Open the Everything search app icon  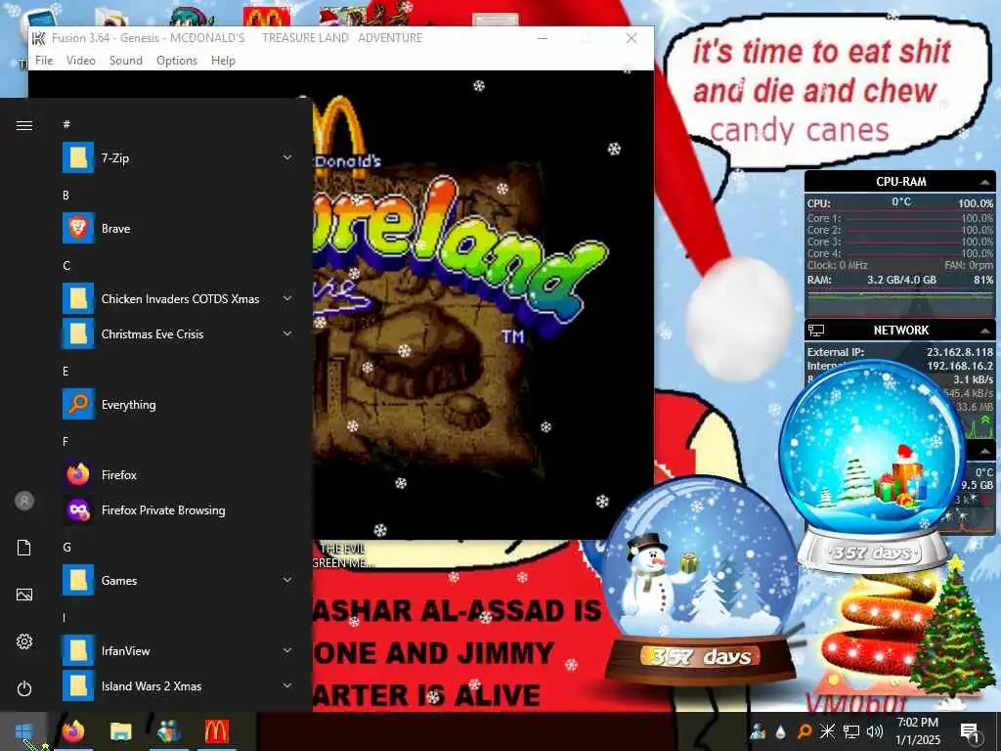[x=78, y=404]
